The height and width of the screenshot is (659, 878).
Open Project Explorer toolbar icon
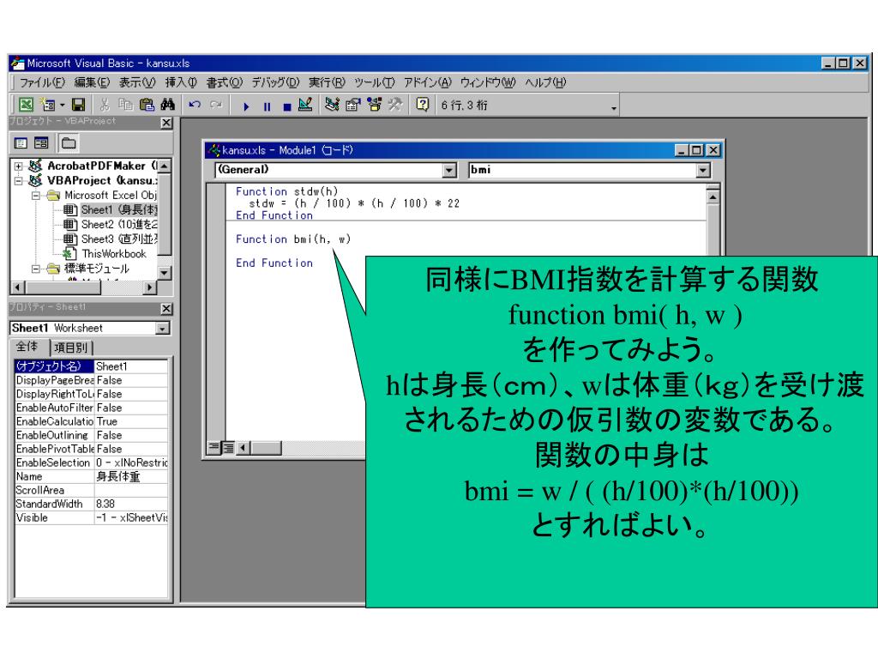pyautogui.click(x=332, y=105)
